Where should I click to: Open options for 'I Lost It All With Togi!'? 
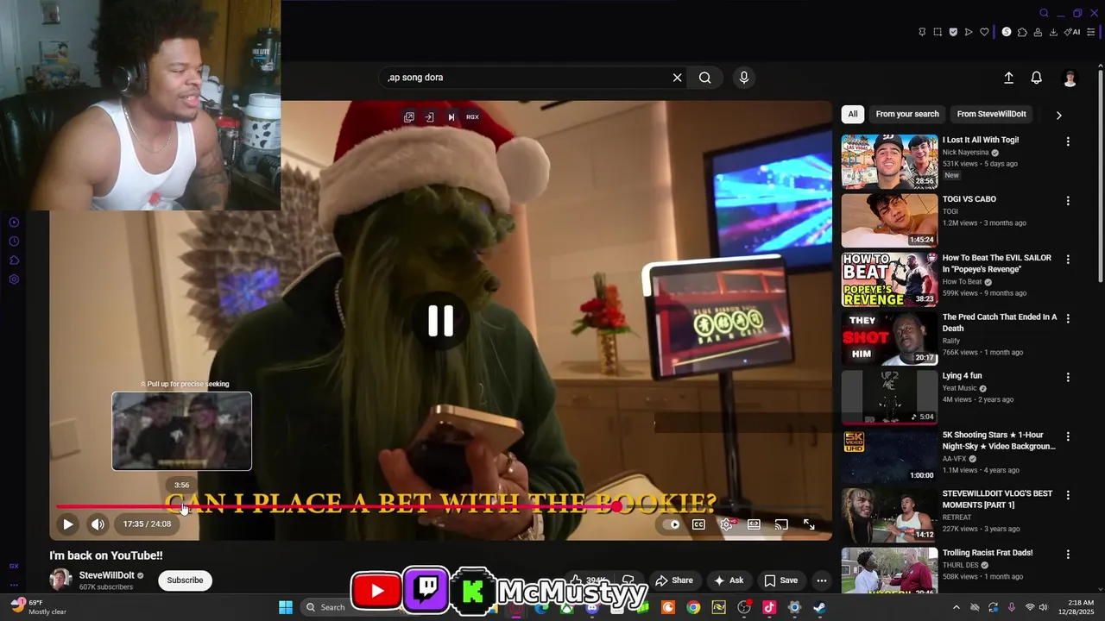[1068, 141]
